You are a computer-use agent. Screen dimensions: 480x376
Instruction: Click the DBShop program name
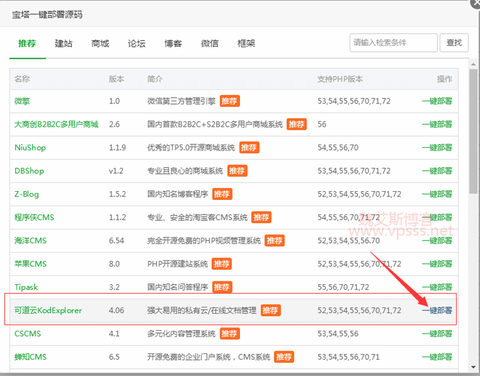pos(29,171)
